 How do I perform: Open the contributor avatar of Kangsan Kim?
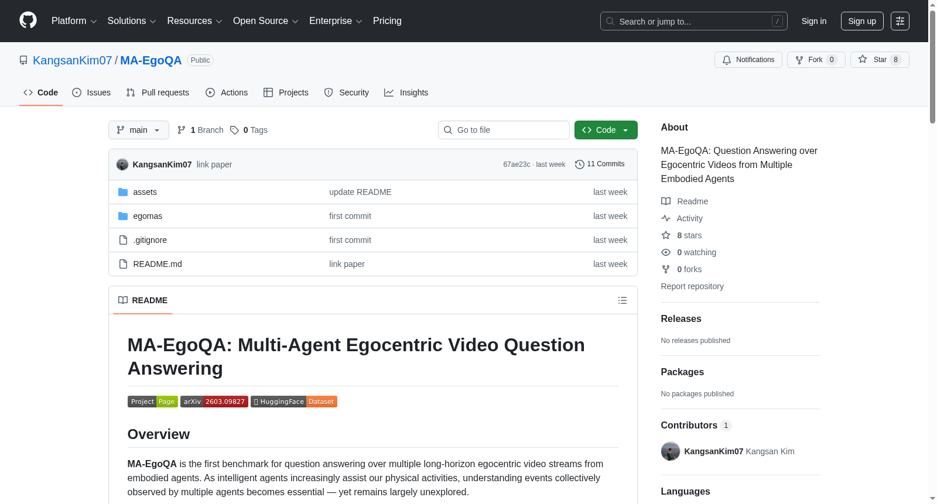(x=671, y=451)
